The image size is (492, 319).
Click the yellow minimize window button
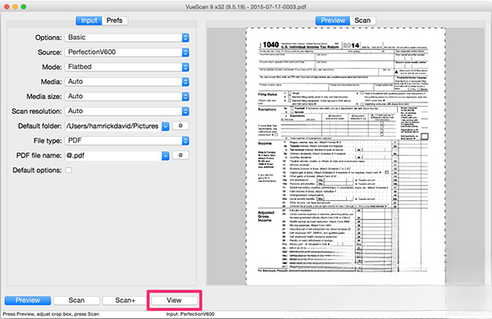tap(15, 7)
